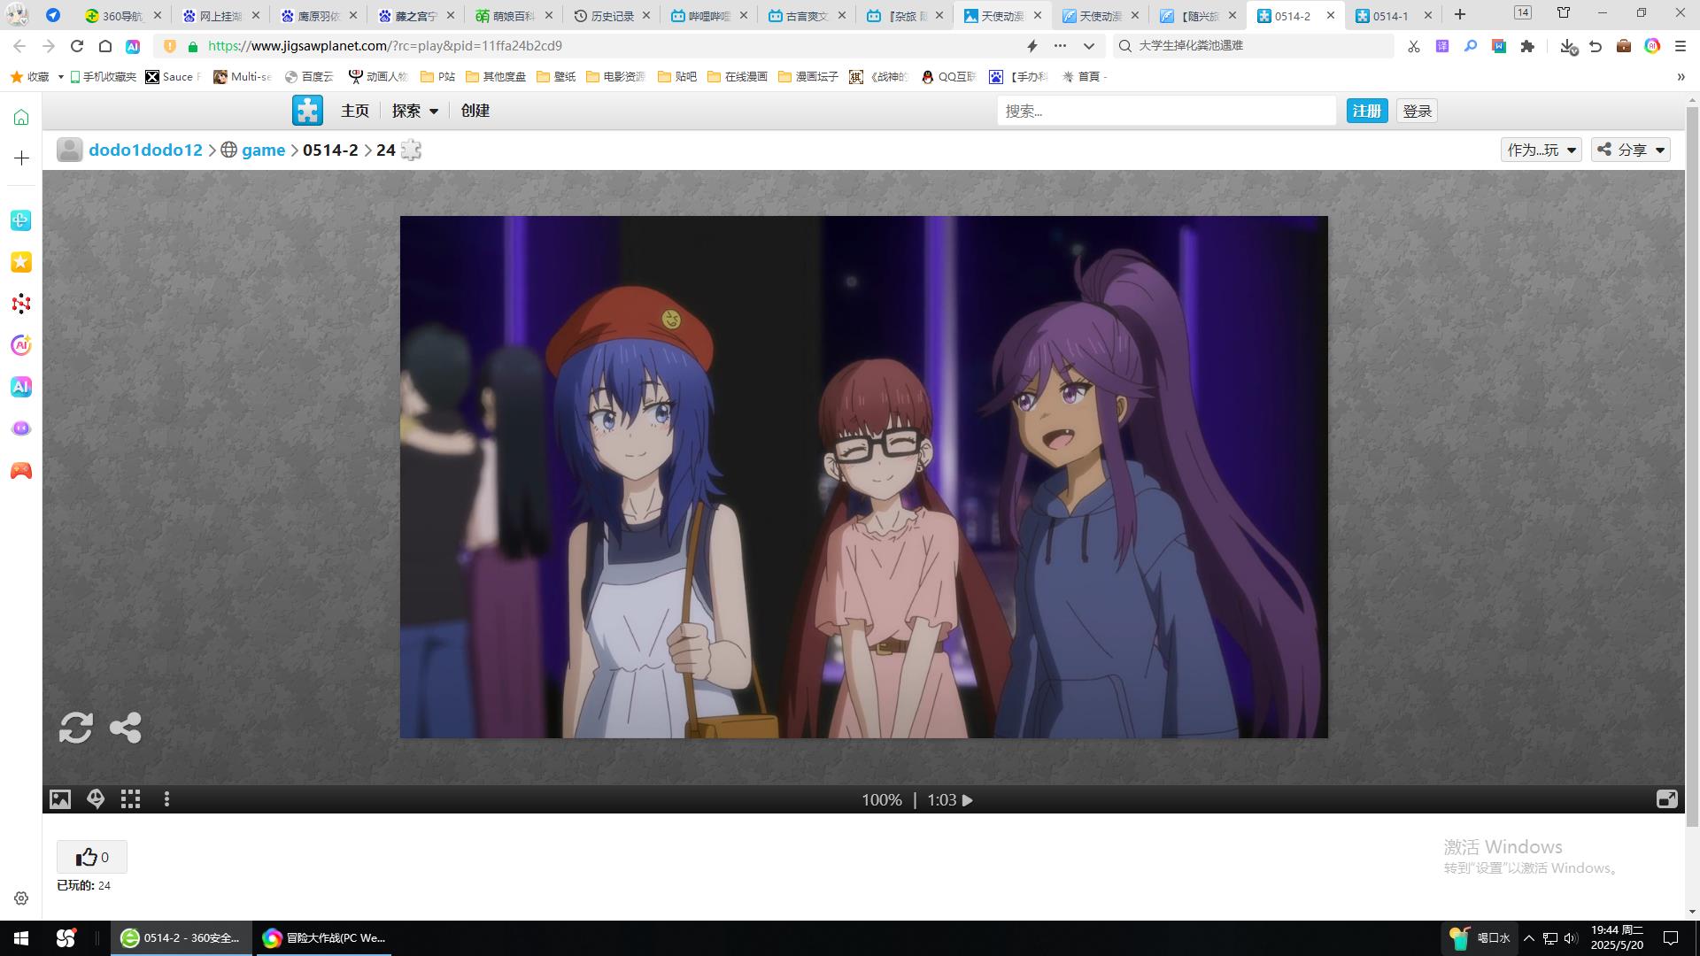Image resolution: width=1700 pixels, height=956 pixels.
Task: Open the taskbar volume control
Action: pyautogui.click(x=1571, y=938)
